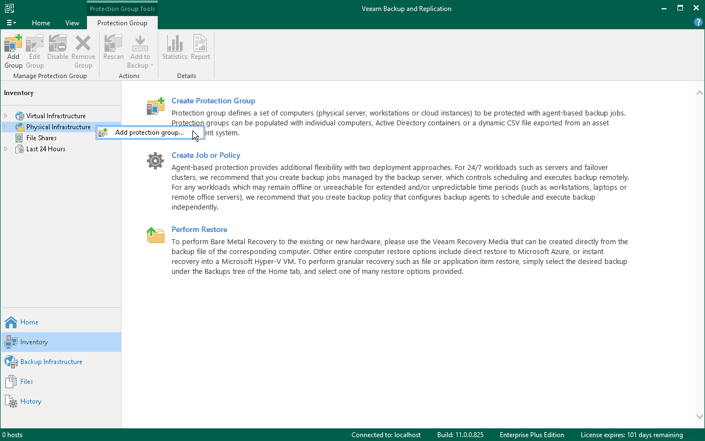
Task: Maximize the Veeam window
Action: pos(680,8)
